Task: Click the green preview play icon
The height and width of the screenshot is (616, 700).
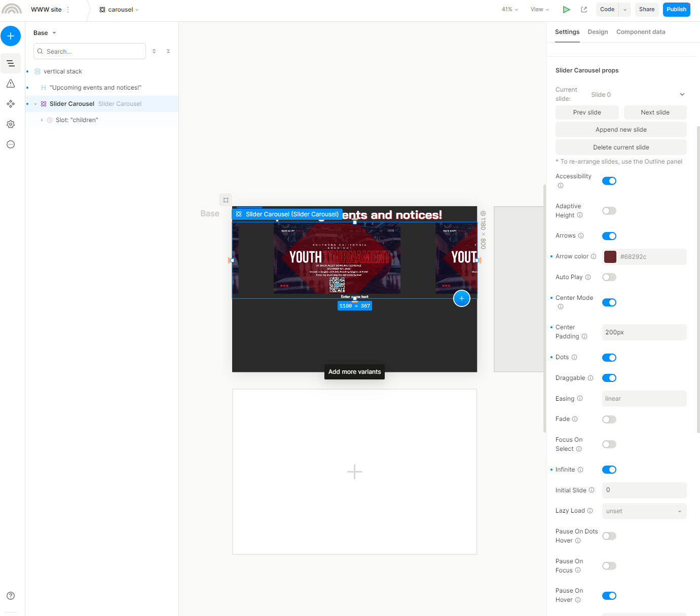Action: tap(566, 10)
